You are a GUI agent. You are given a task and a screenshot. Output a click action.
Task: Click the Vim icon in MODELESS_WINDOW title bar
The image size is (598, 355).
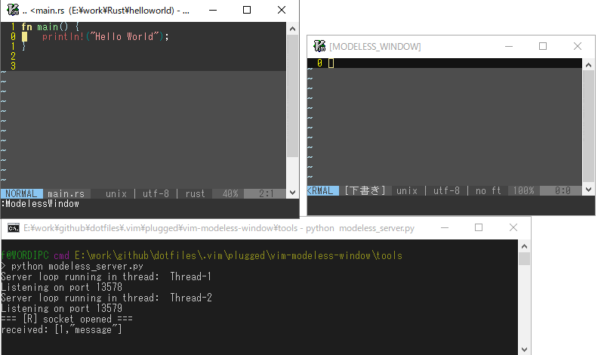(319, 46)
